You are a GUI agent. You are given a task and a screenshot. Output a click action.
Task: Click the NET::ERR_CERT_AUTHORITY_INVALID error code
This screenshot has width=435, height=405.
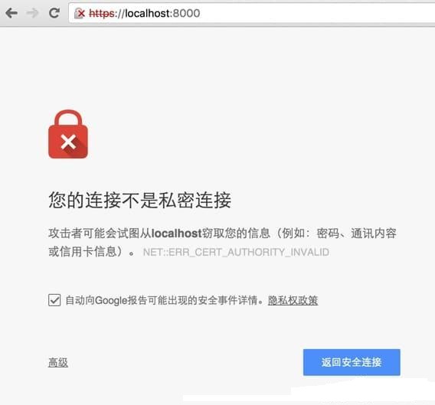coord(236,252)
